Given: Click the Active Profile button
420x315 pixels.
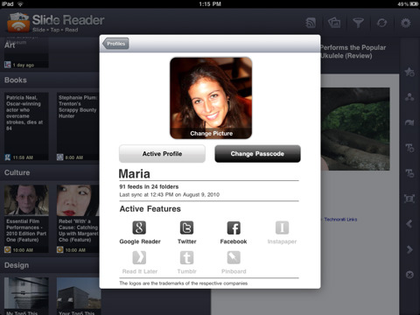Looking at the screenshot, I should click(x=162, y=154).
